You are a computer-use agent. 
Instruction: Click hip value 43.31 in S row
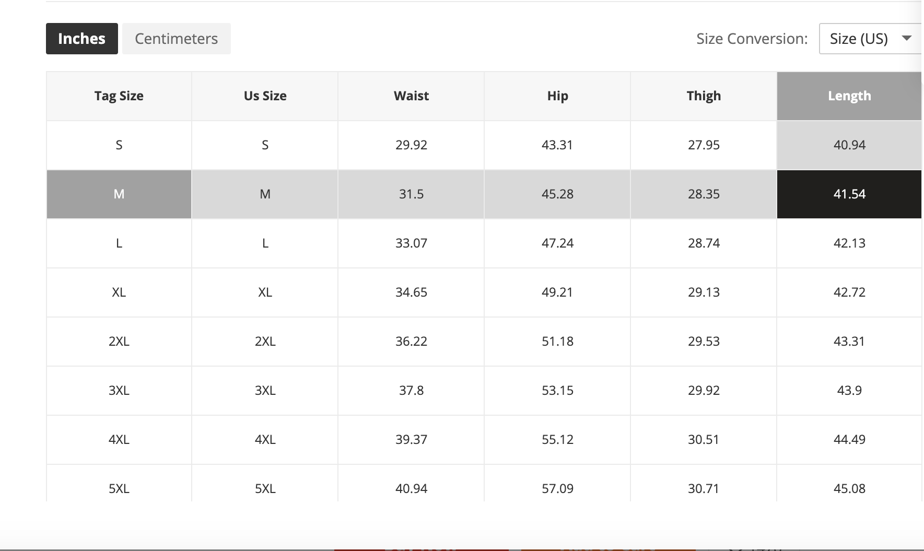pos(557,145)
